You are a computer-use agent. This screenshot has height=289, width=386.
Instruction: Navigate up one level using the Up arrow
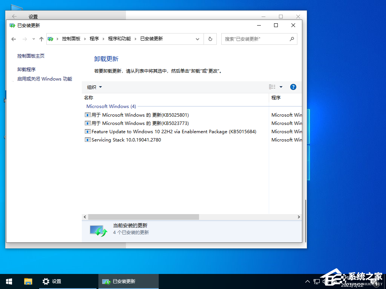(x=41, y=39)
